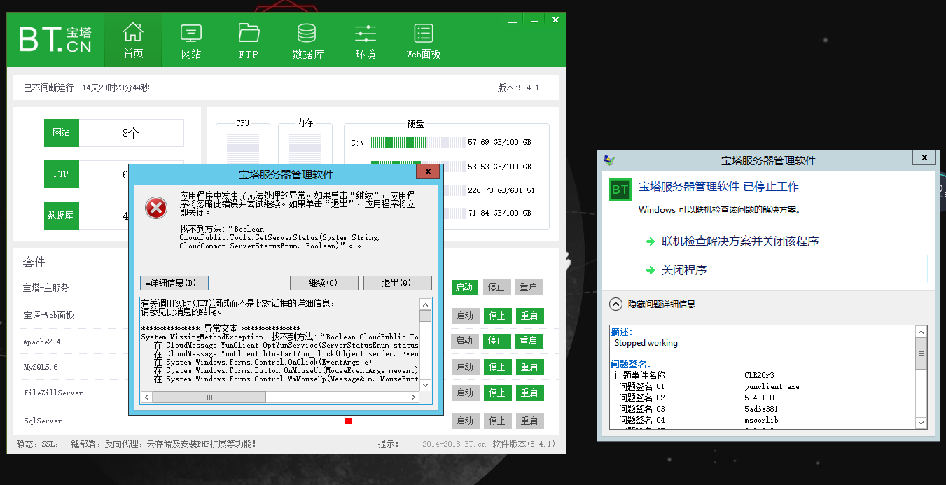Open the hamburger menu in BT title bar
The image size is (946, 485).
click(513, 20)
